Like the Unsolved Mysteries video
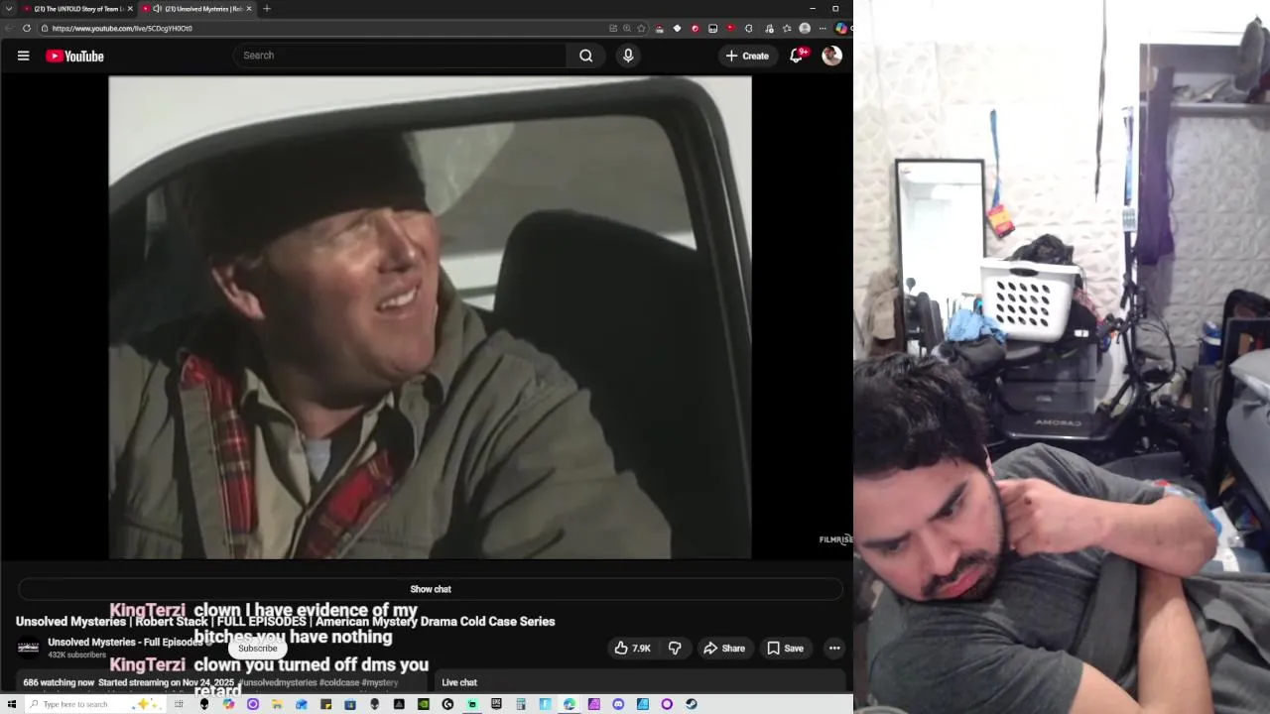The width and height of the screenshot is (1270, 714). point(632,648)
